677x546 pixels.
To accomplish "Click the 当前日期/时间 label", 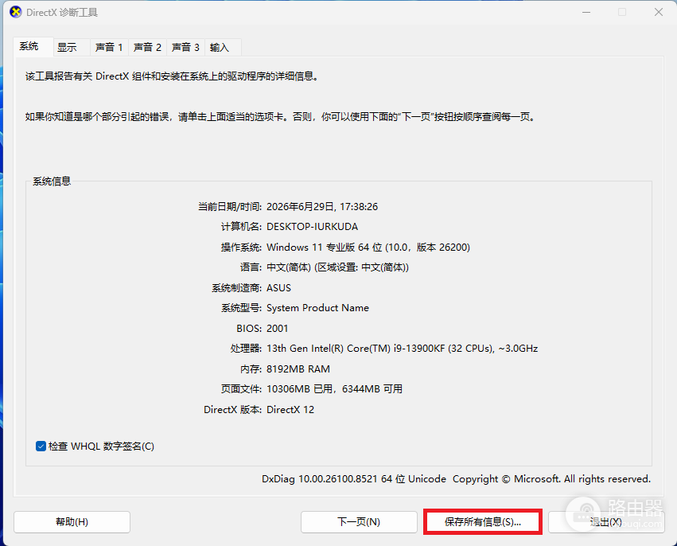I will click(229, 206).
